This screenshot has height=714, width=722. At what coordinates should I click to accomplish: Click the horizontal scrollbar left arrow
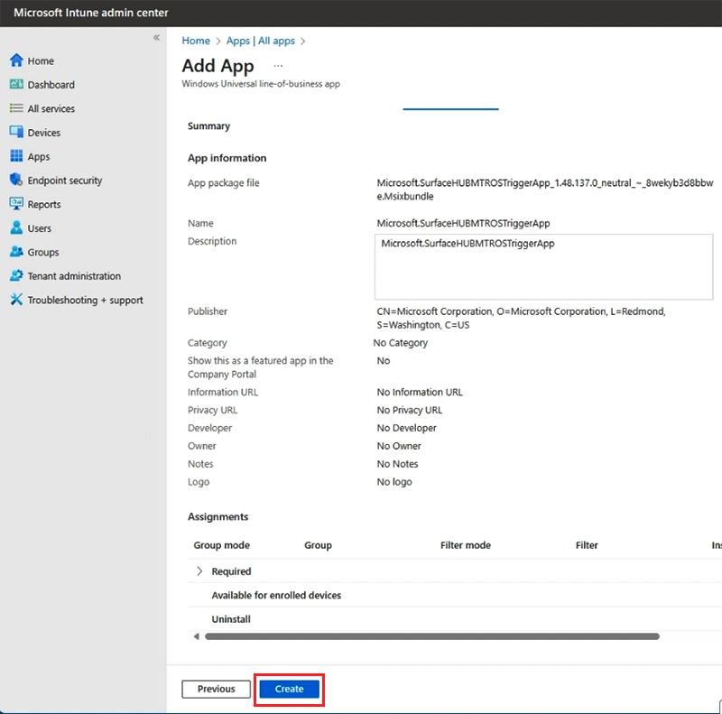pyautogui.click(x=196, y=636)
